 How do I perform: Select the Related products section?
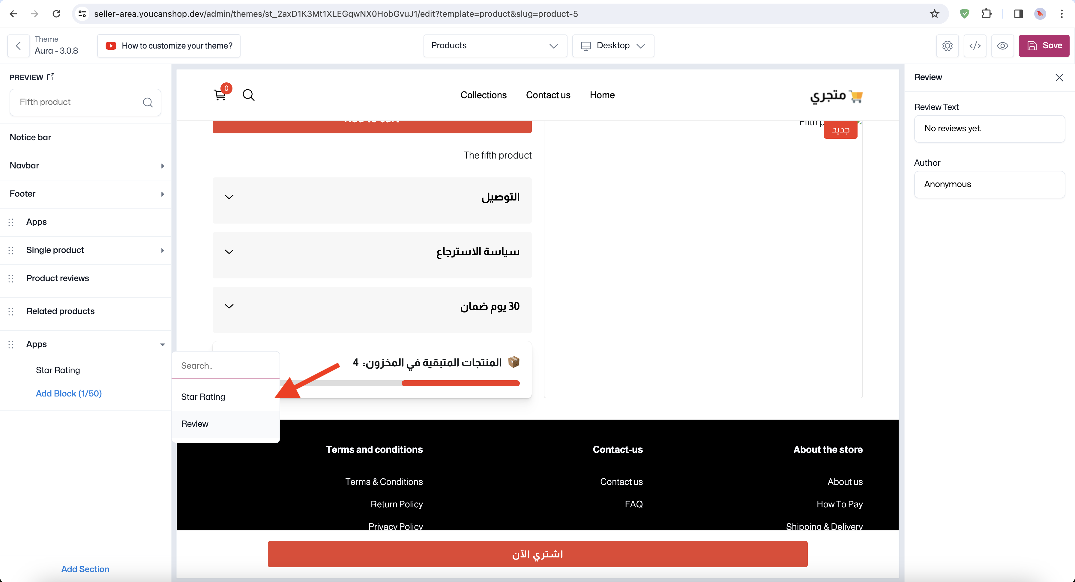(61, 311)
